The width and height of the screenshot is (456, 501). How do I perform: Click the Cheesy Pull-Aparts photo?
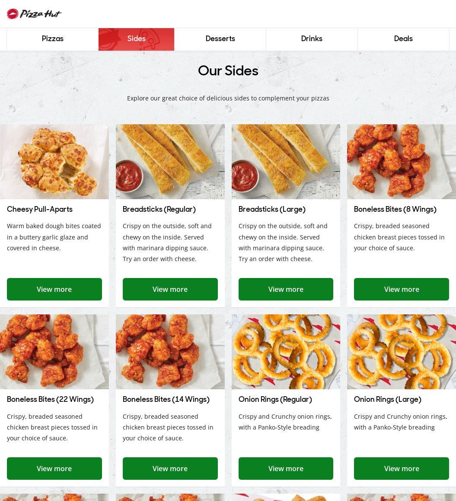pos(54,162)
